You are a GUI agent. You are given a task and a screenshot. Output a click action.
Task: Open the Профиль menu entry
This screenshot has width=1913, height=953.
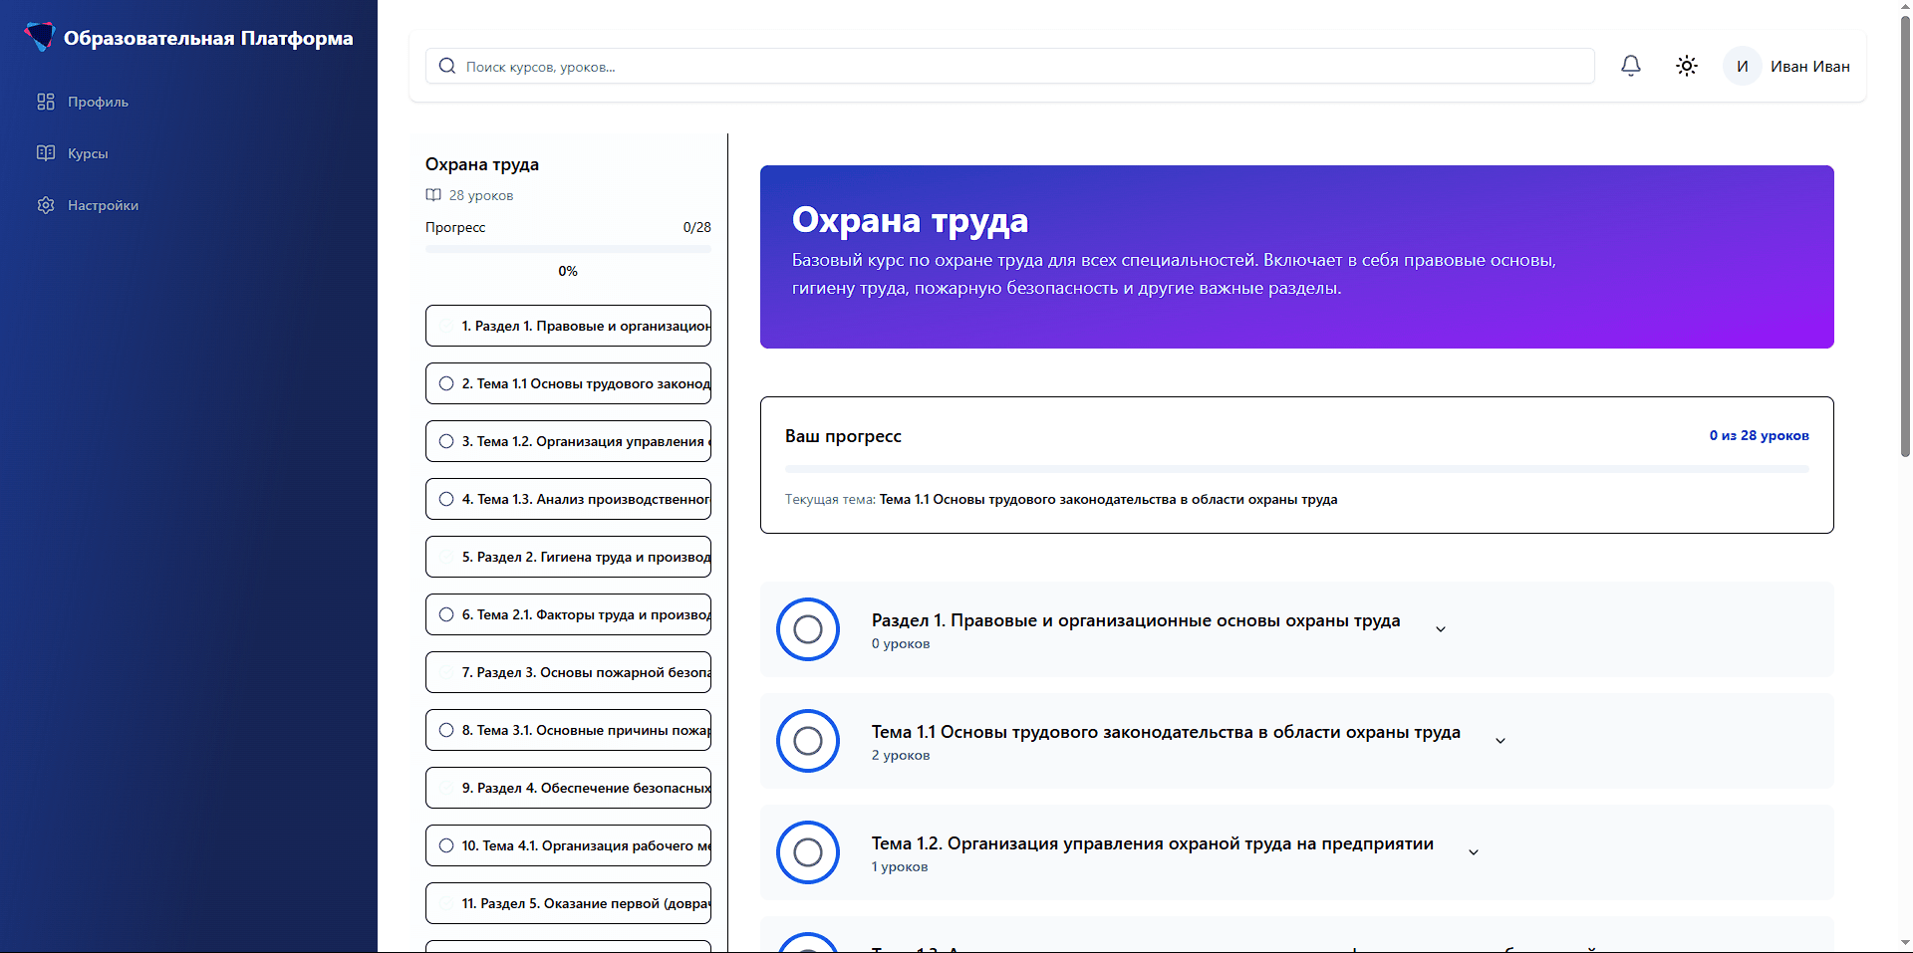98,102
